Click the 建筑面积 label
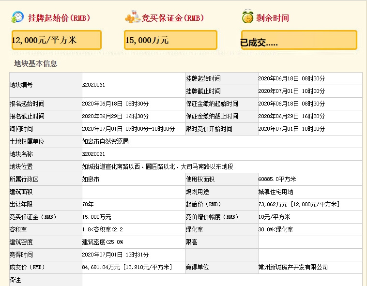The height and width of the screenshot is (286, 367). pyautogui.click(x=21, y=192)
